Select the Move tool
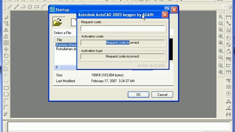 [6, 49]
